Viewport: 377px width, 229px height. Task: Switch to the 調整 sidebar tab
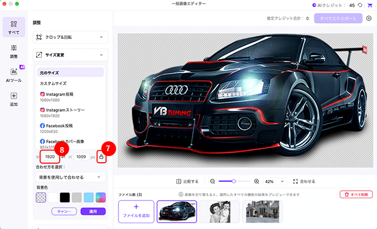[13, 51]
